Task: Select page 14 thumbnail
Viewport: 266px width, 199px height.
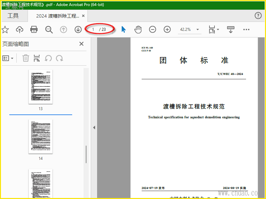Action: (x=41, y=136)
